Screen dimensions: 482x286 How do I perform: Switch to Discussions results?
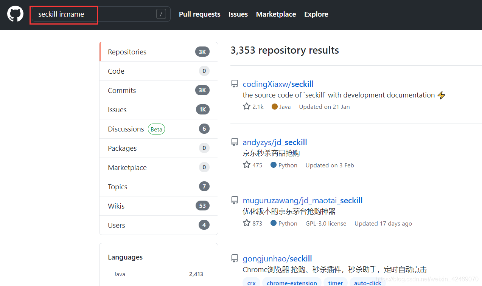159,129
